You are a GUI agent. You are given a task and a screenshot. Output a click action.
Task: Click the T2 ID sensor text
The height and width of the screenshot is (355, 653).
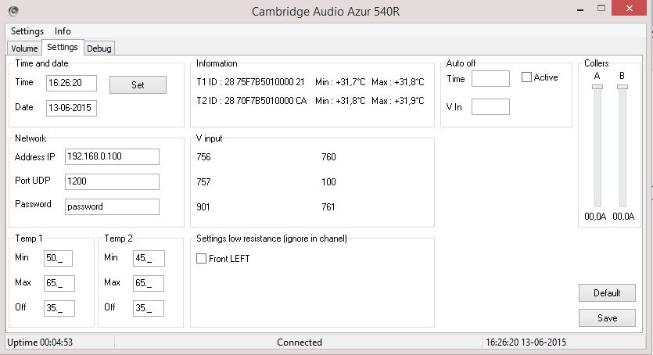pyautogui.click(x=252, y=101)
